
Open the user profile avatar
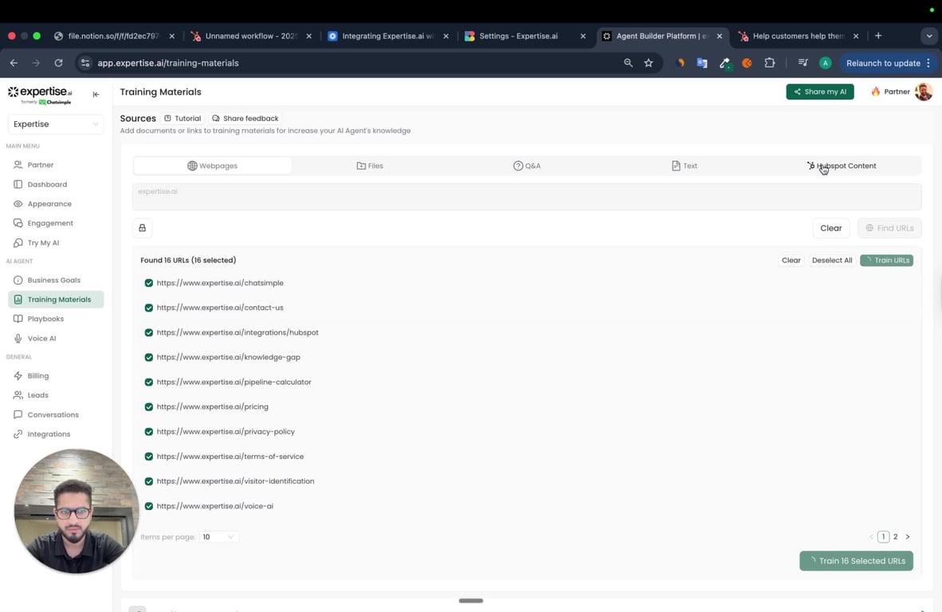[924, 92]
